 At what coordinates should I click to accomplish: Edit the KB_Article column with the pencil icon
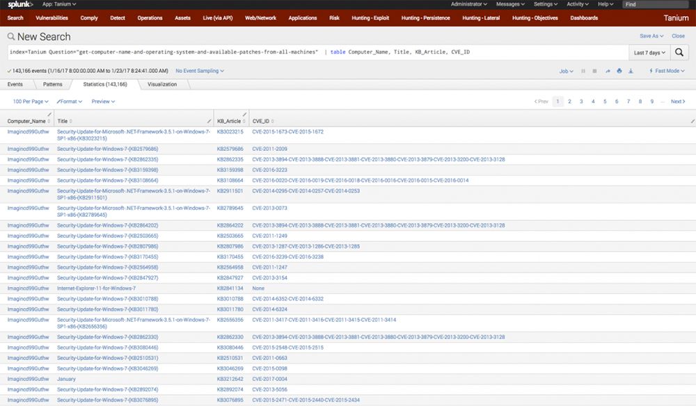tap(244, 114)
